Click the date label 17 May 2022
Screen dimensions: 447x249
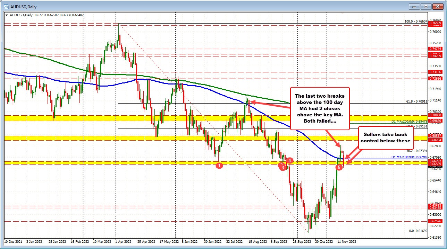click(x=169, y=241)
